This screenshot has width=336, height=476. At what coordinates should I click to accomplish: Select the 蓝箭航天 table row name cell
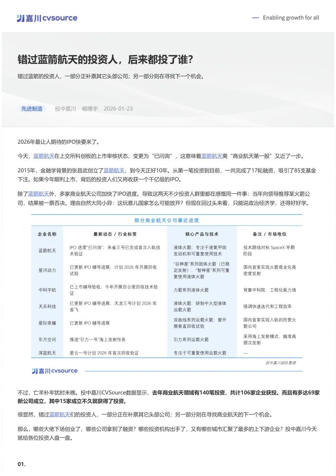pos(47,251)
